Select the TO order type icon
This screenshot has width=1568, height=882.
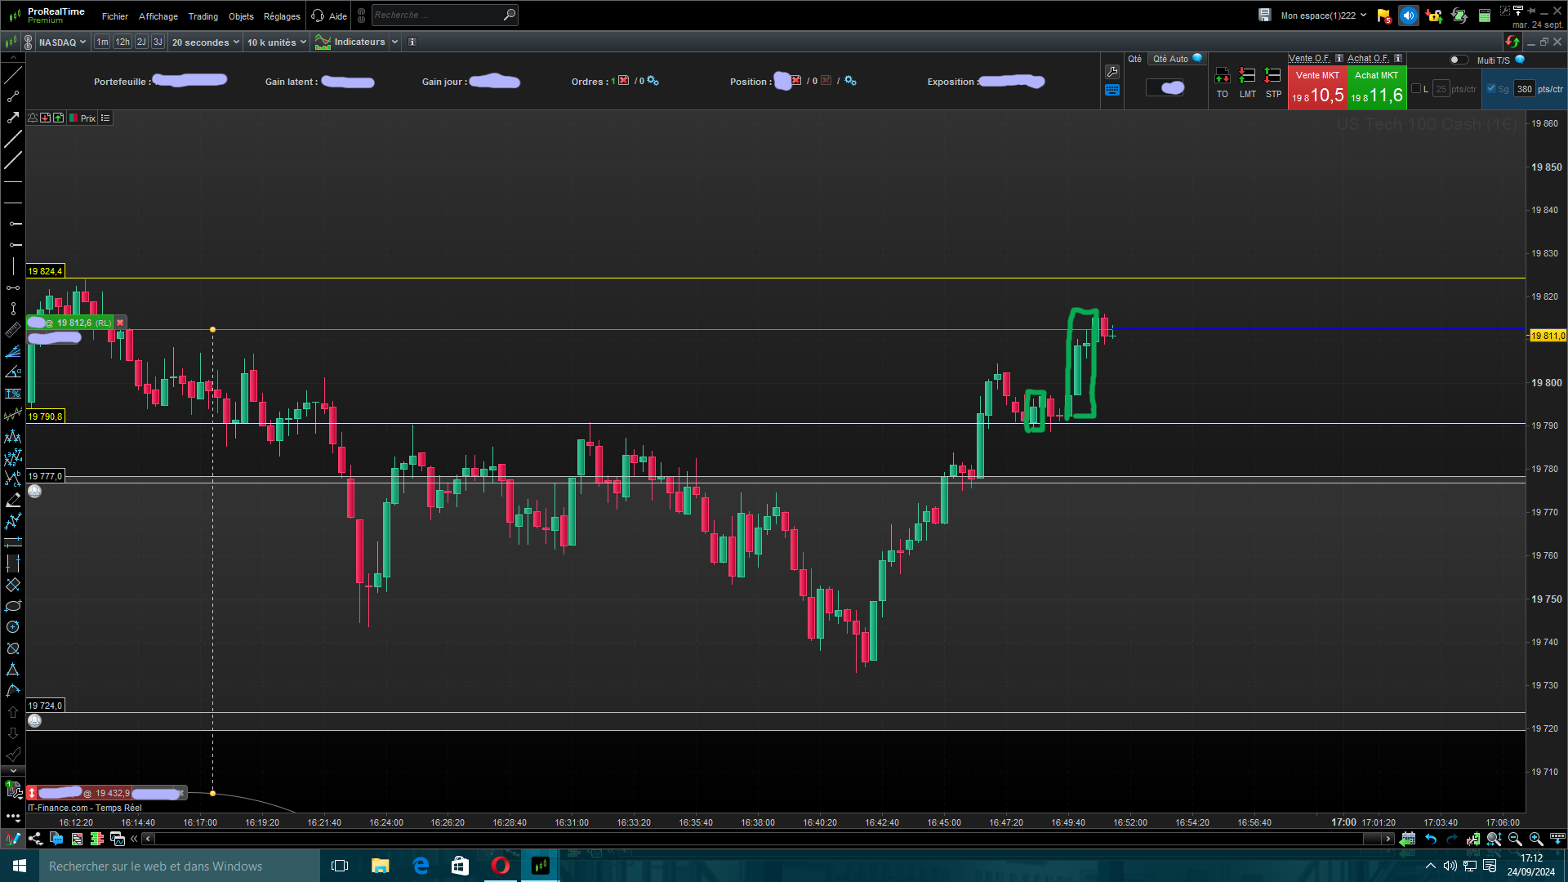[x=1222, y=78]
